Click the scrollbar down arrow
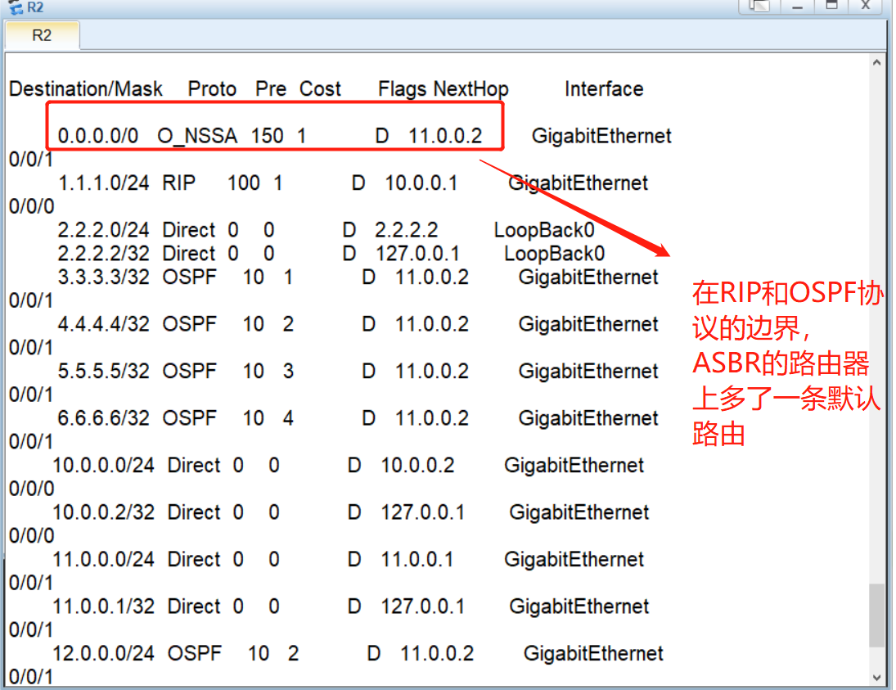Image resolution: width=896 pixels, height=690 pixels. click(877, 677)
